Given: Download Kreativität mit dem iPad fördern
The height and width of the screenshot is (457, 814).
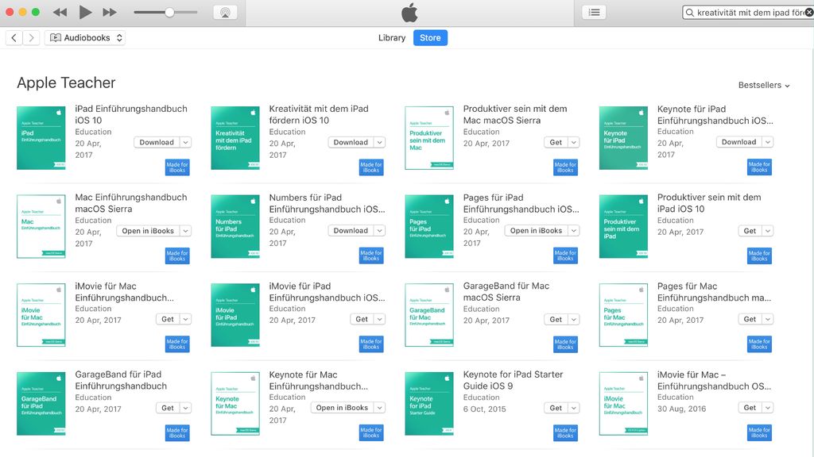Looking at the screenshot, I should 351,142.
